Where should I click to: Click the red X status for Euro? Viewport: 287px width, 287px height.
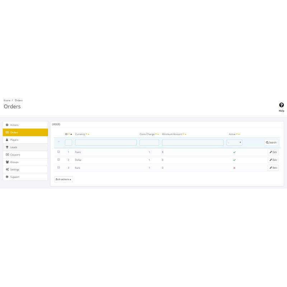pos(234,168)
